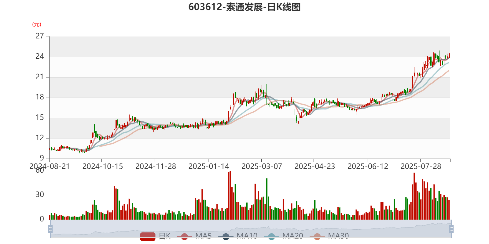Click the 24 price axis label
Viewport: 489px width, 244px height.
[x=40, y=56]
